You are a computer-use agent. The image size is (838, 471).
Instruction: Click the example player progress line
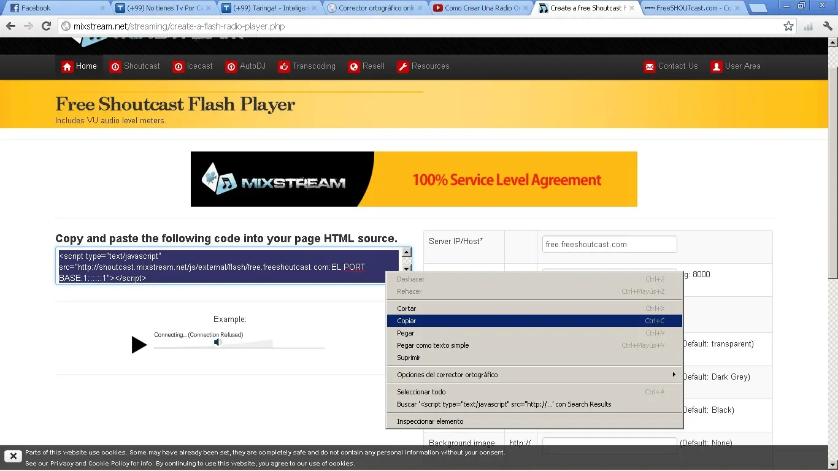coord(239,348)
